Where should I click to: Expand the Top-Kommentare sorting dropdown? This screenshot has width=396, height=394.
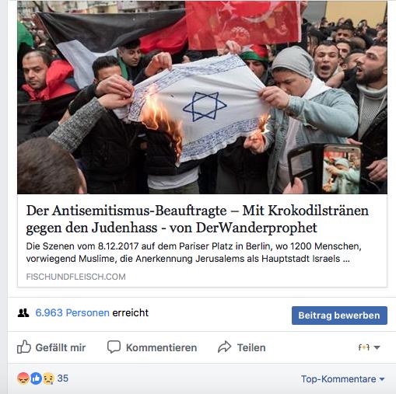coord(342,379)
